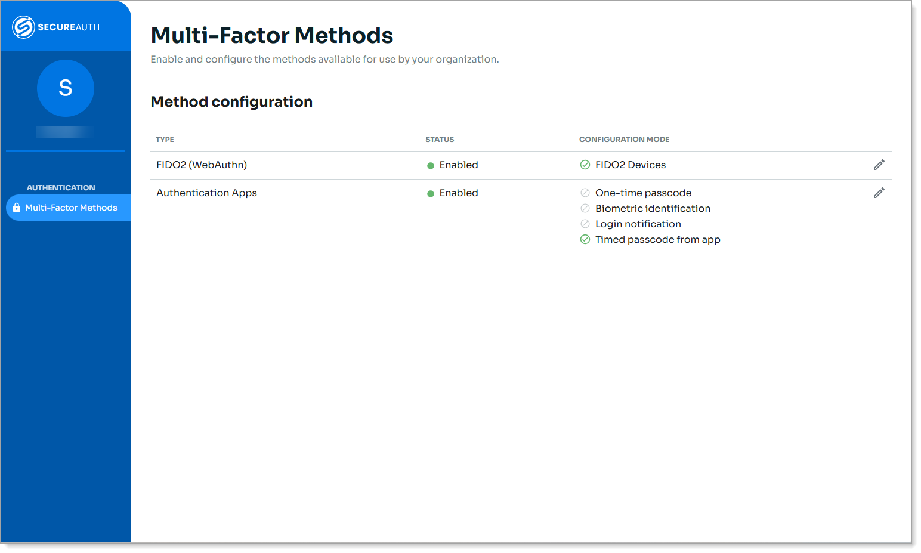Click the blurred username below the avatar
The height and width of the screenshot is (553, 921).
(65, 132)
